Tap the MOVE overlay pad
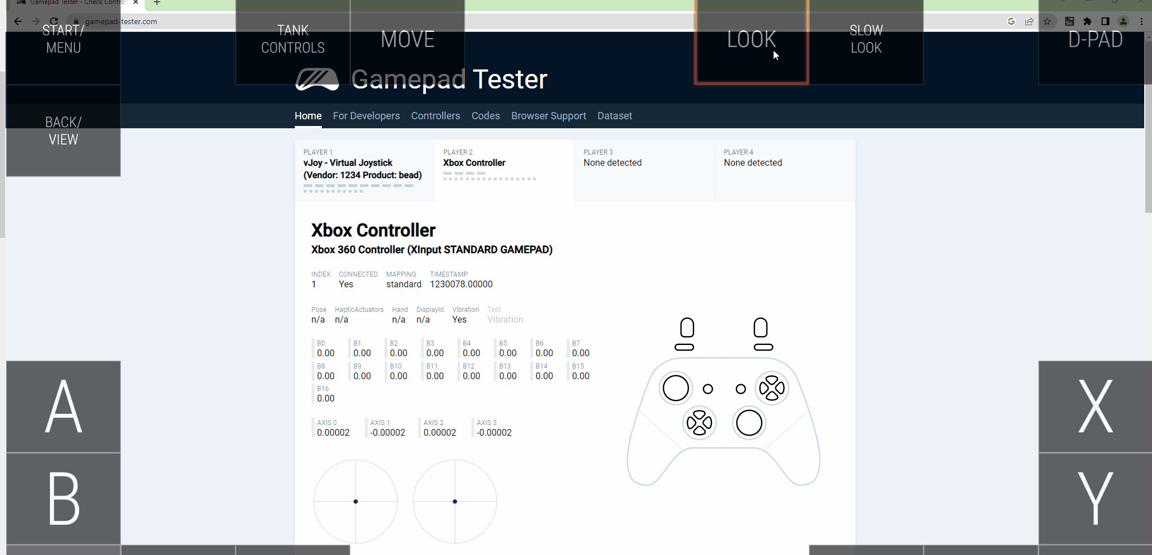1152x555 pixels. (408, 42)
